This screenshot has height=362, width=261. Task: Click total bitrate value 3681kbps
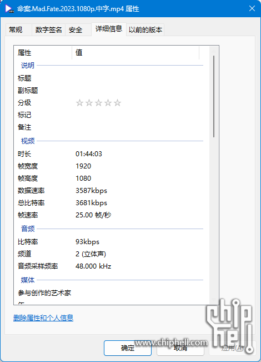pyautogui.click(x=91, y=203)
